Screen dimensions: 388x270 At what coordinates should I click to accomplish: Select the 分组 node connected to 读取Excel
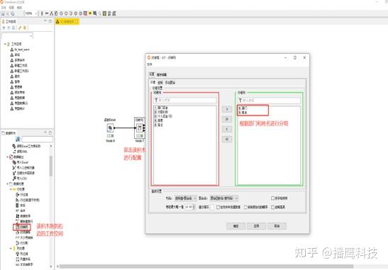[140, 128]
